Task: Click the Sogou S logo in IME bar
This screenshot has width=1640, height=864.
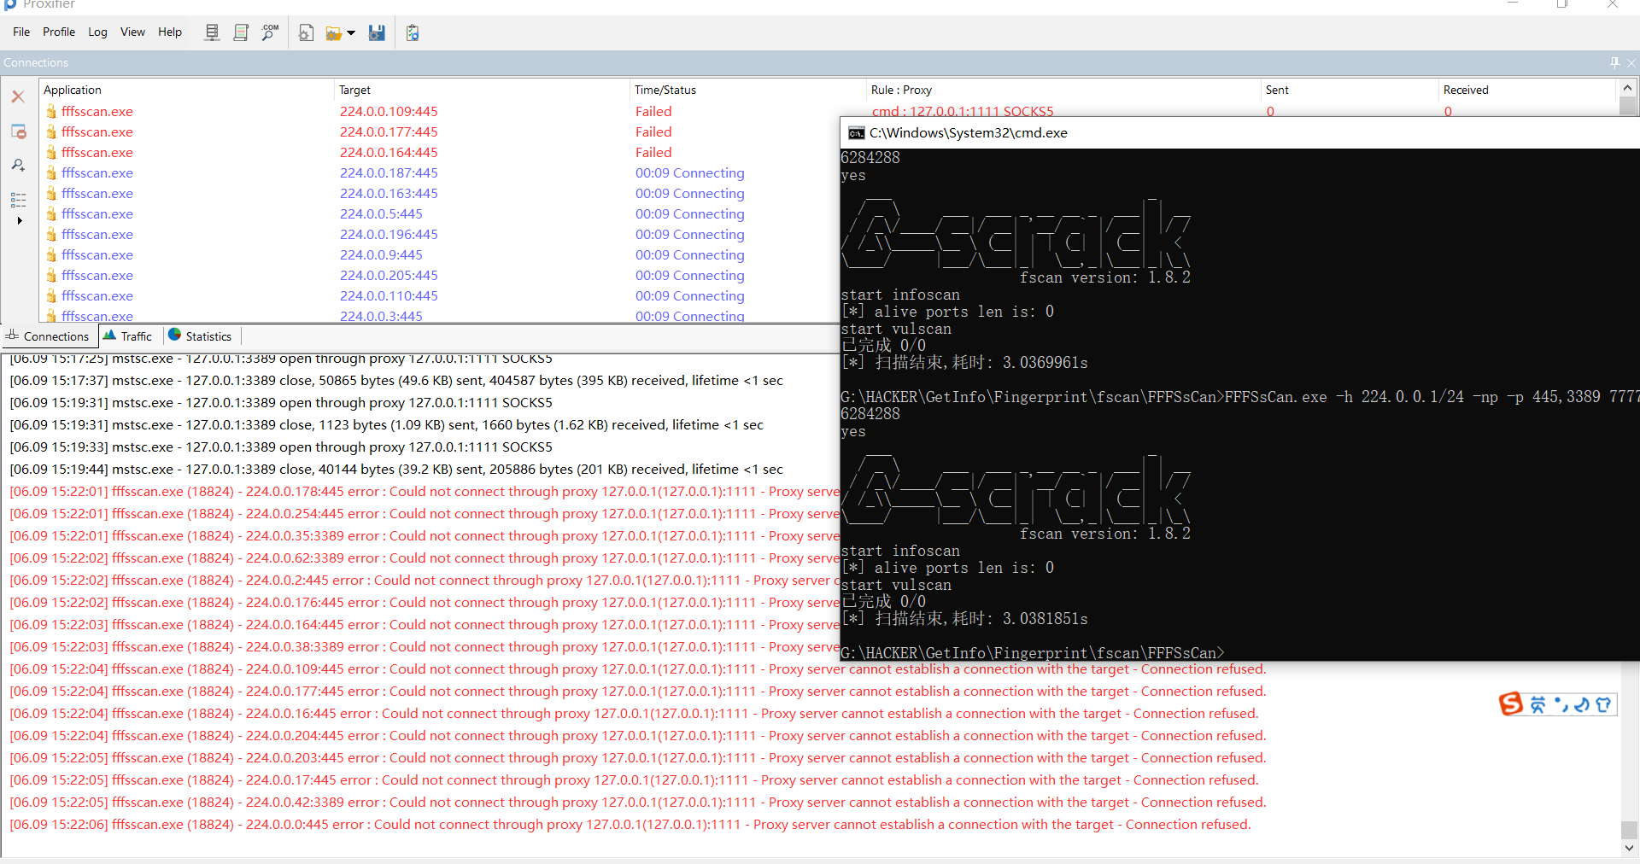Action: coord(1511,703)
